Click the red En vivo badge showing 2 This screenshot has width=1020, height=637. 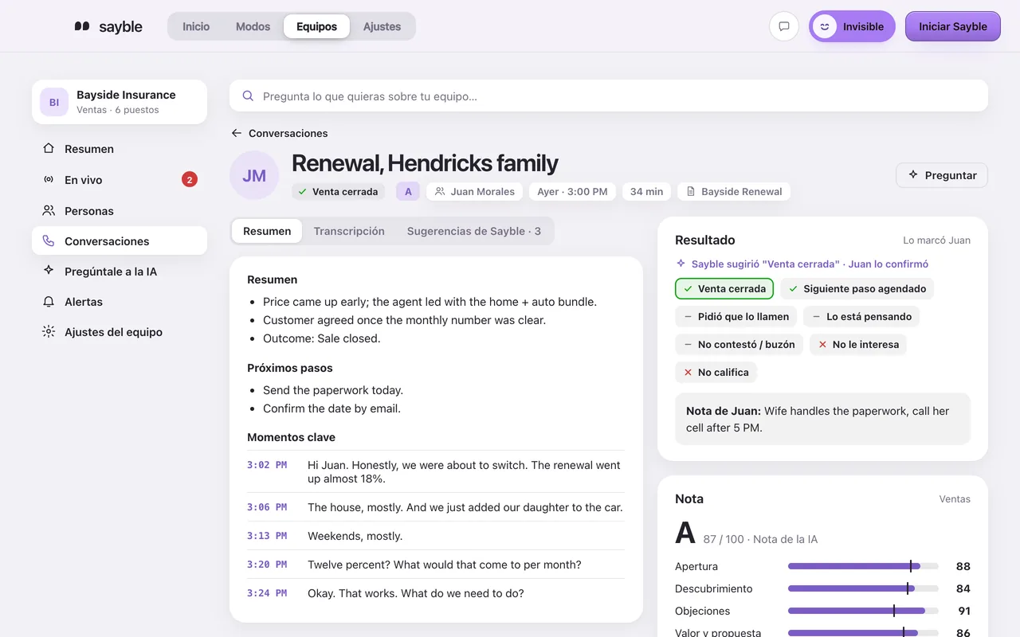point(190,179)
